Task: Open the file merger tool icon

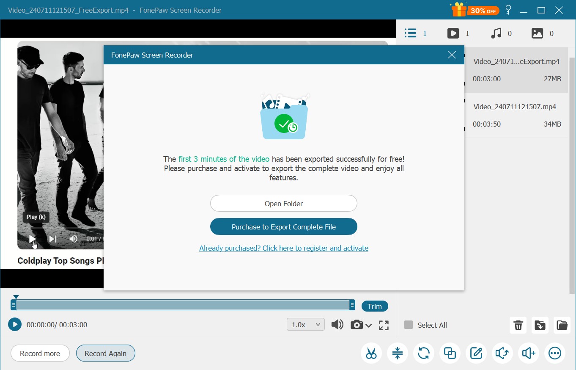Action: 450,353
